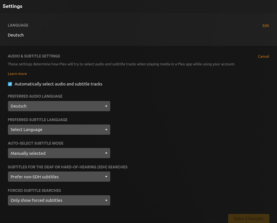Open the Learn more link
The image size is (277, 223).
pyautogui.click(x=17, y=74)
